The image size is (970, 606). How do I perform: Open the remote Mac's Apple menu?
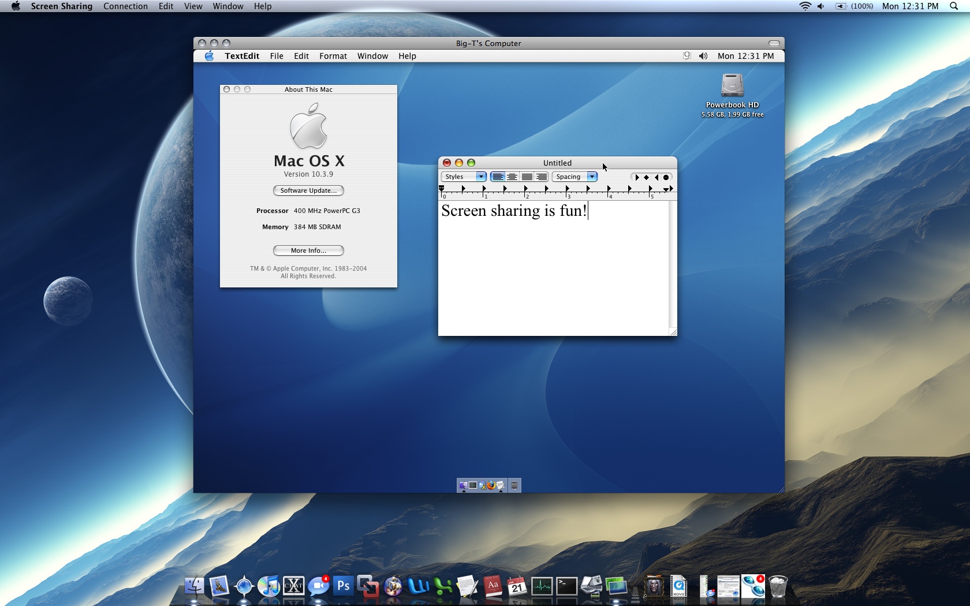tap(209, 56)
